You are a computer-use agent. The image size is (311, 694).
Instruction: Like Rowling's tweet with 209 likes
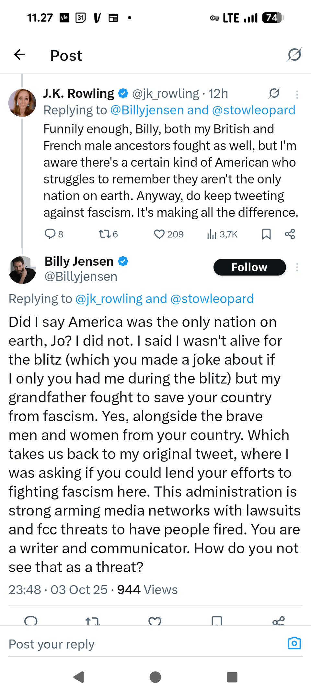click(159, 234)
